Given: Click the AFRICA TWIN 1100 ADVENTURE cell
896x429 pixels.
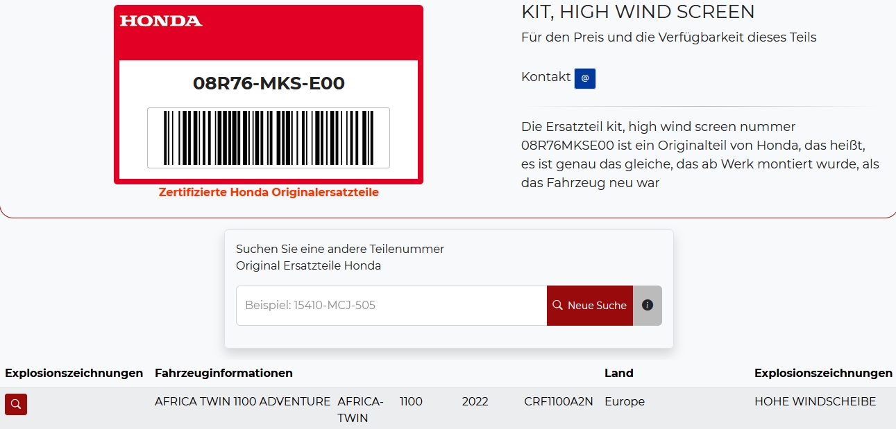Looking at the screenshot, I should (x=242, y=401).
